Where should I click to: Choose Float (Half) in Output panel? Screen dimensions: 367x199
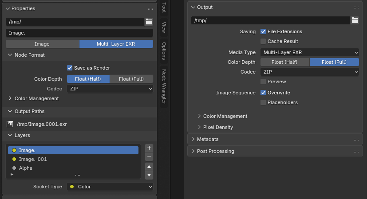[x=284, y=62]
